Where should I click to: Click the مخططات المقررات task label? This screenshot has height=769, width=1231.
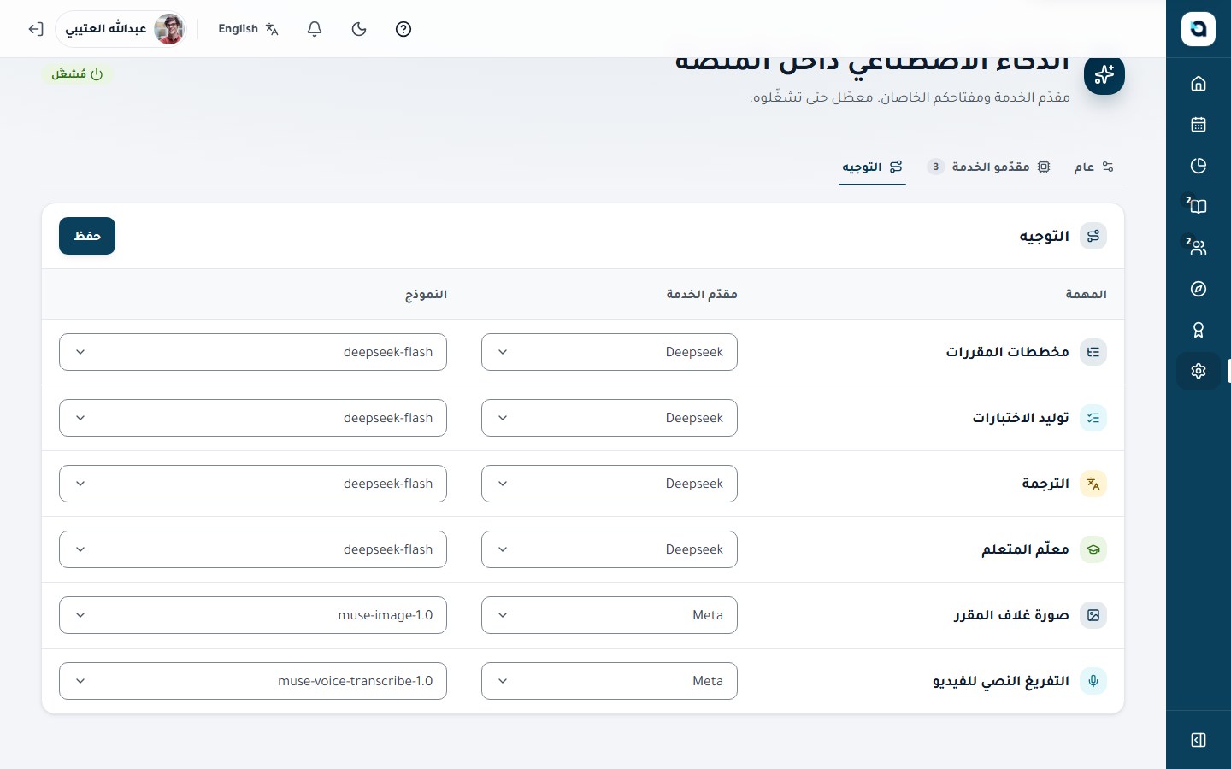tap(1007, 352)
